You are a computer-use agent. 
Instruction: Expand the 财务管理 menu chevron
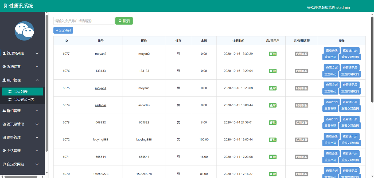click(x=37, y=137)
